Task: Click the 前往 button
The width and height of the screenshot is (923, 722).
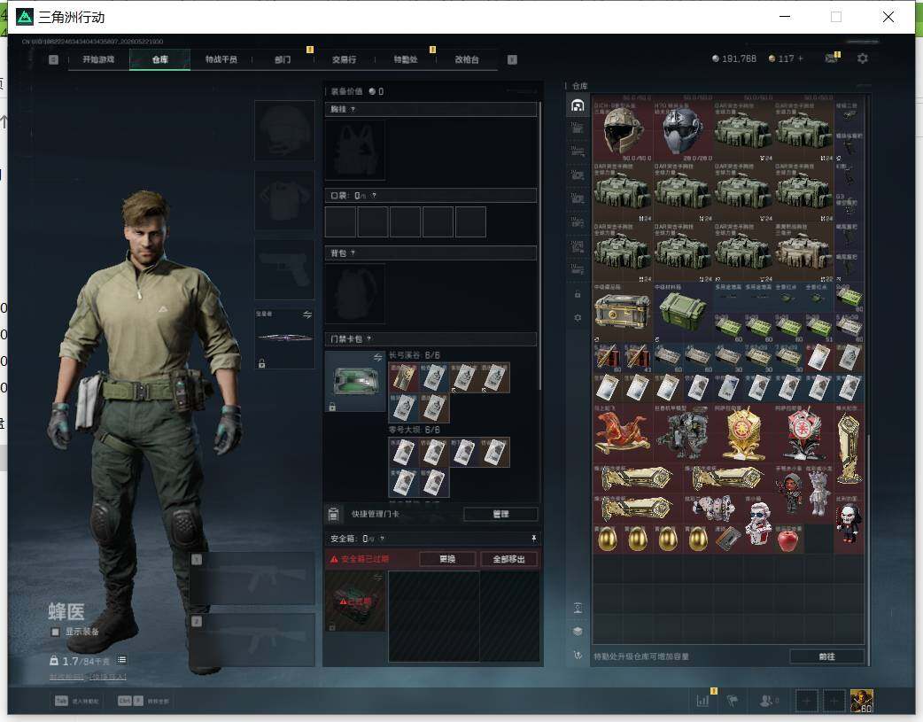Action: [826, 656]
